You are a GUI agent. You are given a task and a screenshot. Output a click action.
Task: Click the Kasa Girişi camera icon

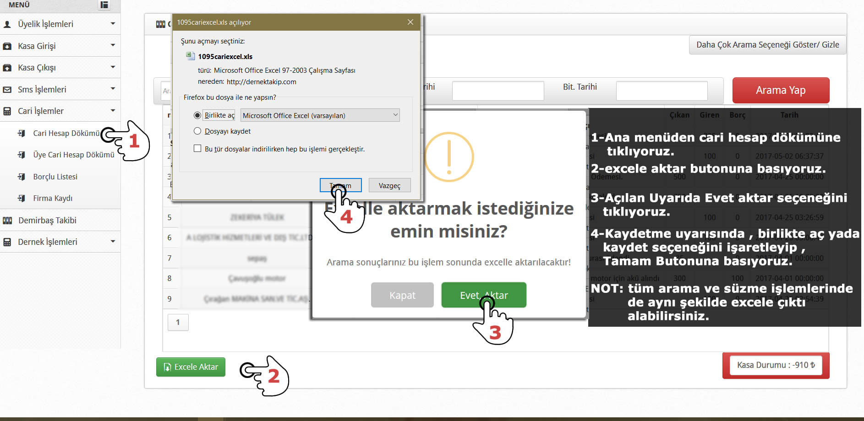[7, 46]
